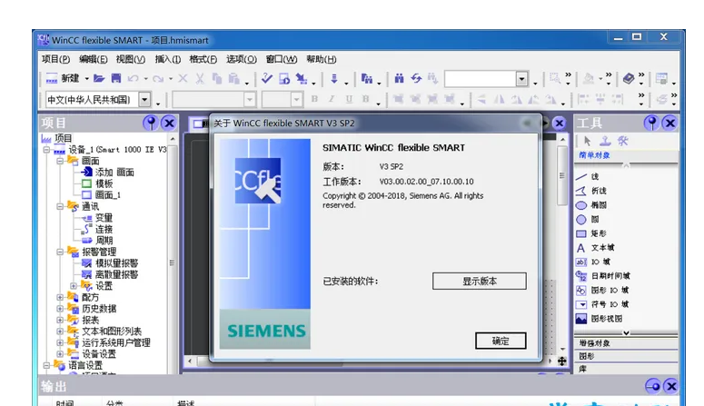The image size is (704, 406).
Task: Open the 编辑(E) menu
Action: click(x=93, y=59)
